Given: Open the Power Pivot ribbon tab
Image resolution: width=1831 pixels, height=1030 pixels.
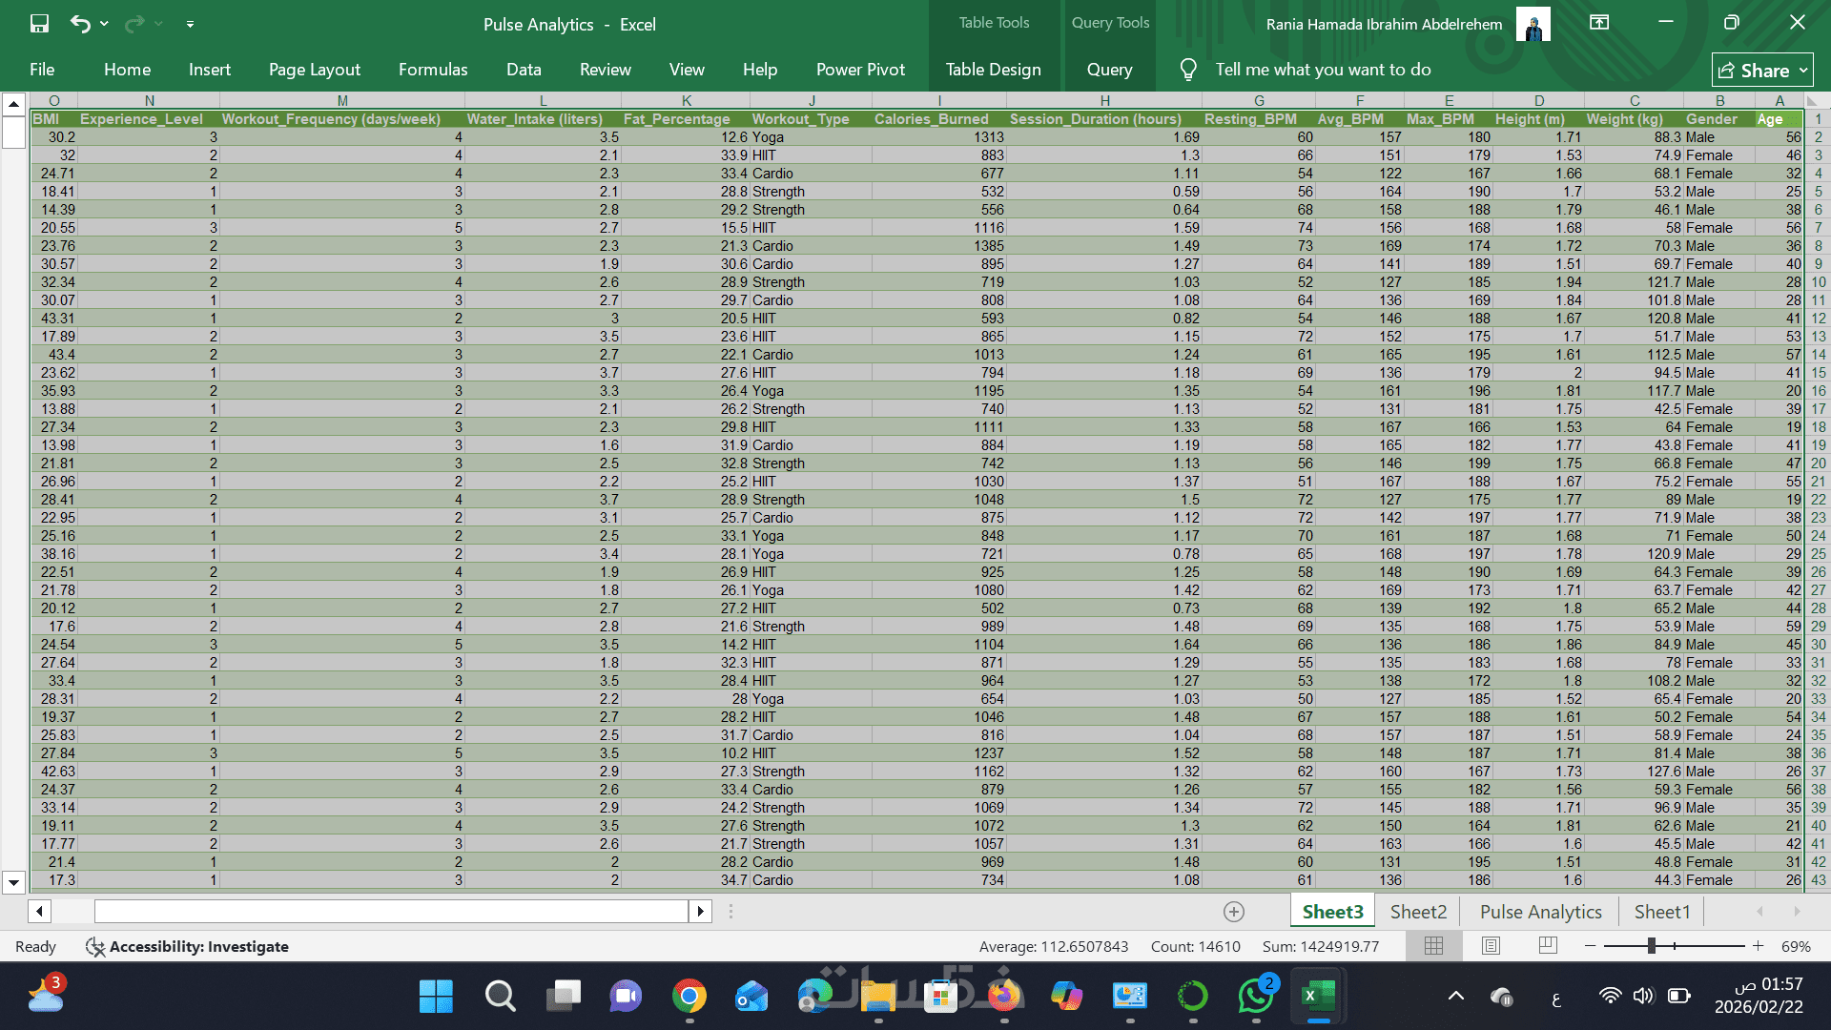Looking at the screenshot, I should point(860,70).
